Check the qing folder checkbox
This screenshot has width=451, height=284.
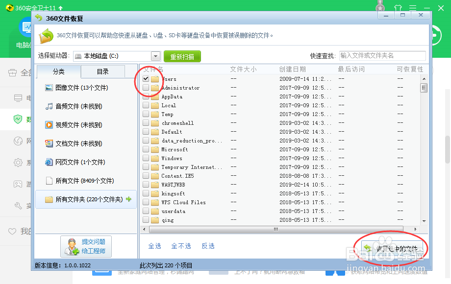pos(146,220)
